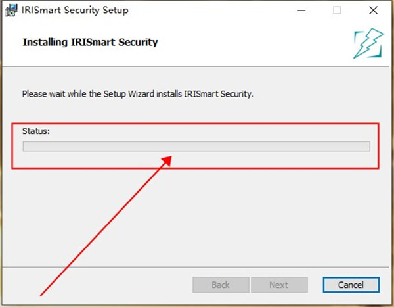Click the separator line beneath the white header
This screenshot has width=394, height=307.
(x=196, y=66)
